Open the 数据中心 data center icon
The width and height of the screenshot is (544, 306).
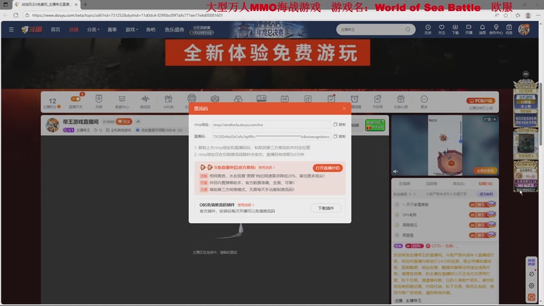coord(122,101)
